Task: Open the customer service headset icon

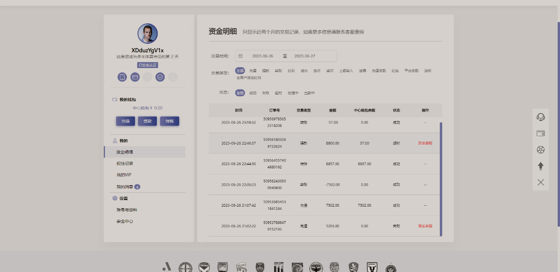Action: click(x=540, y=117)
